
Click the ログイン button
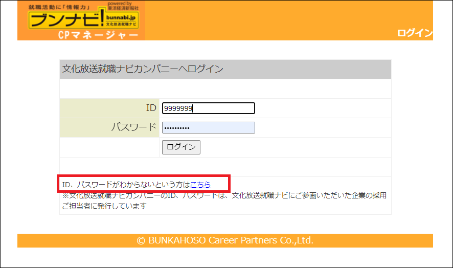point(181,147)
